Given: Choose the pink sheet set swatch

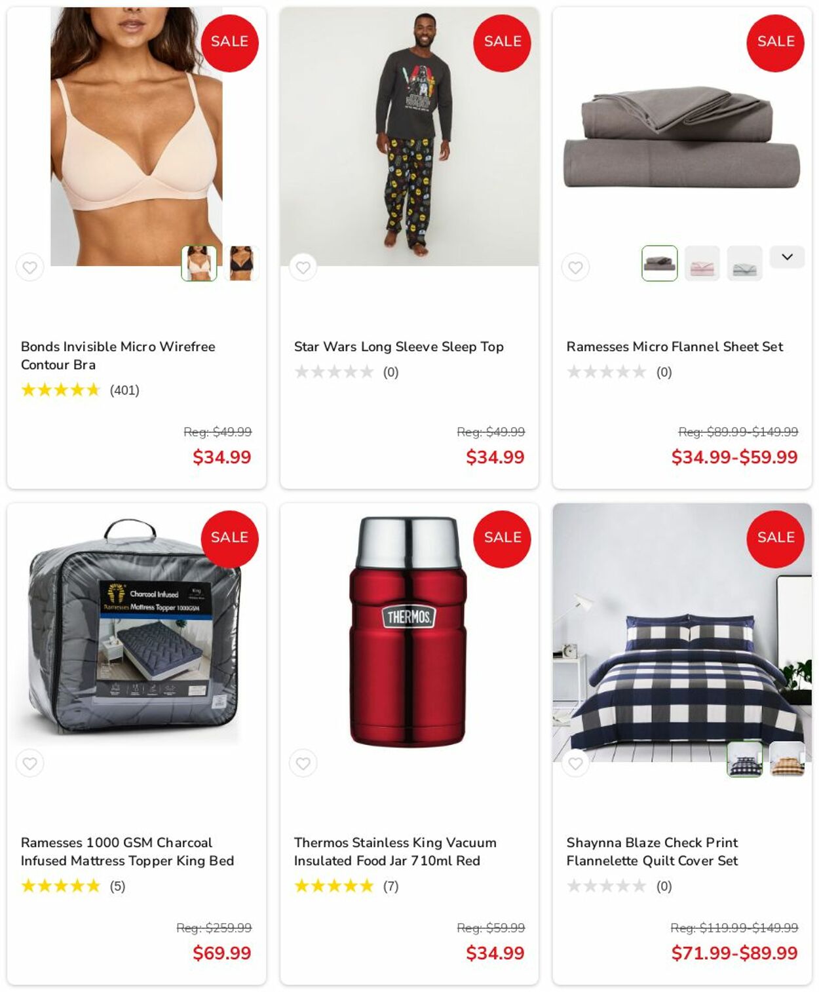Looking at the screenshot, I should pyautogui.click(x=702, y=263).
